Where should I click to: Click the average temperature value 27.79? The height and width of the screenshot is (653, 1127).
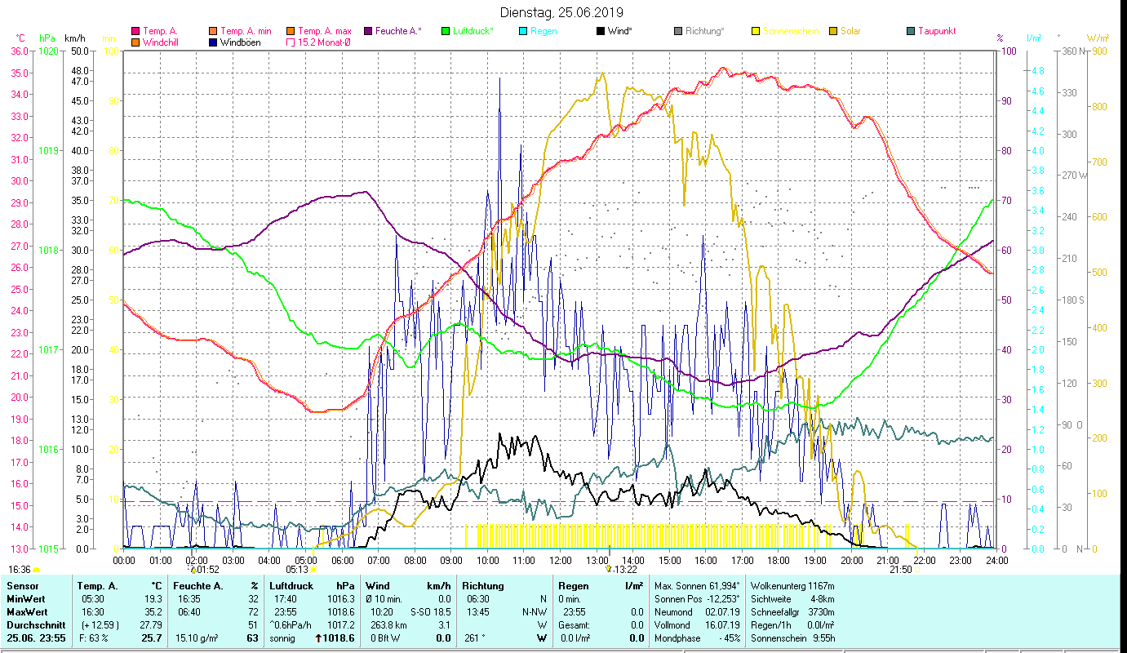point(149,624)
